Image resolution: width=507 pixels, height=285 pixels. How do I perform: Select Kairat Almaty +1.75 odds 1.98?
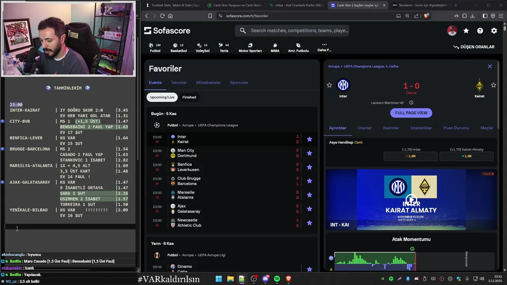click(x=467, y=156)
